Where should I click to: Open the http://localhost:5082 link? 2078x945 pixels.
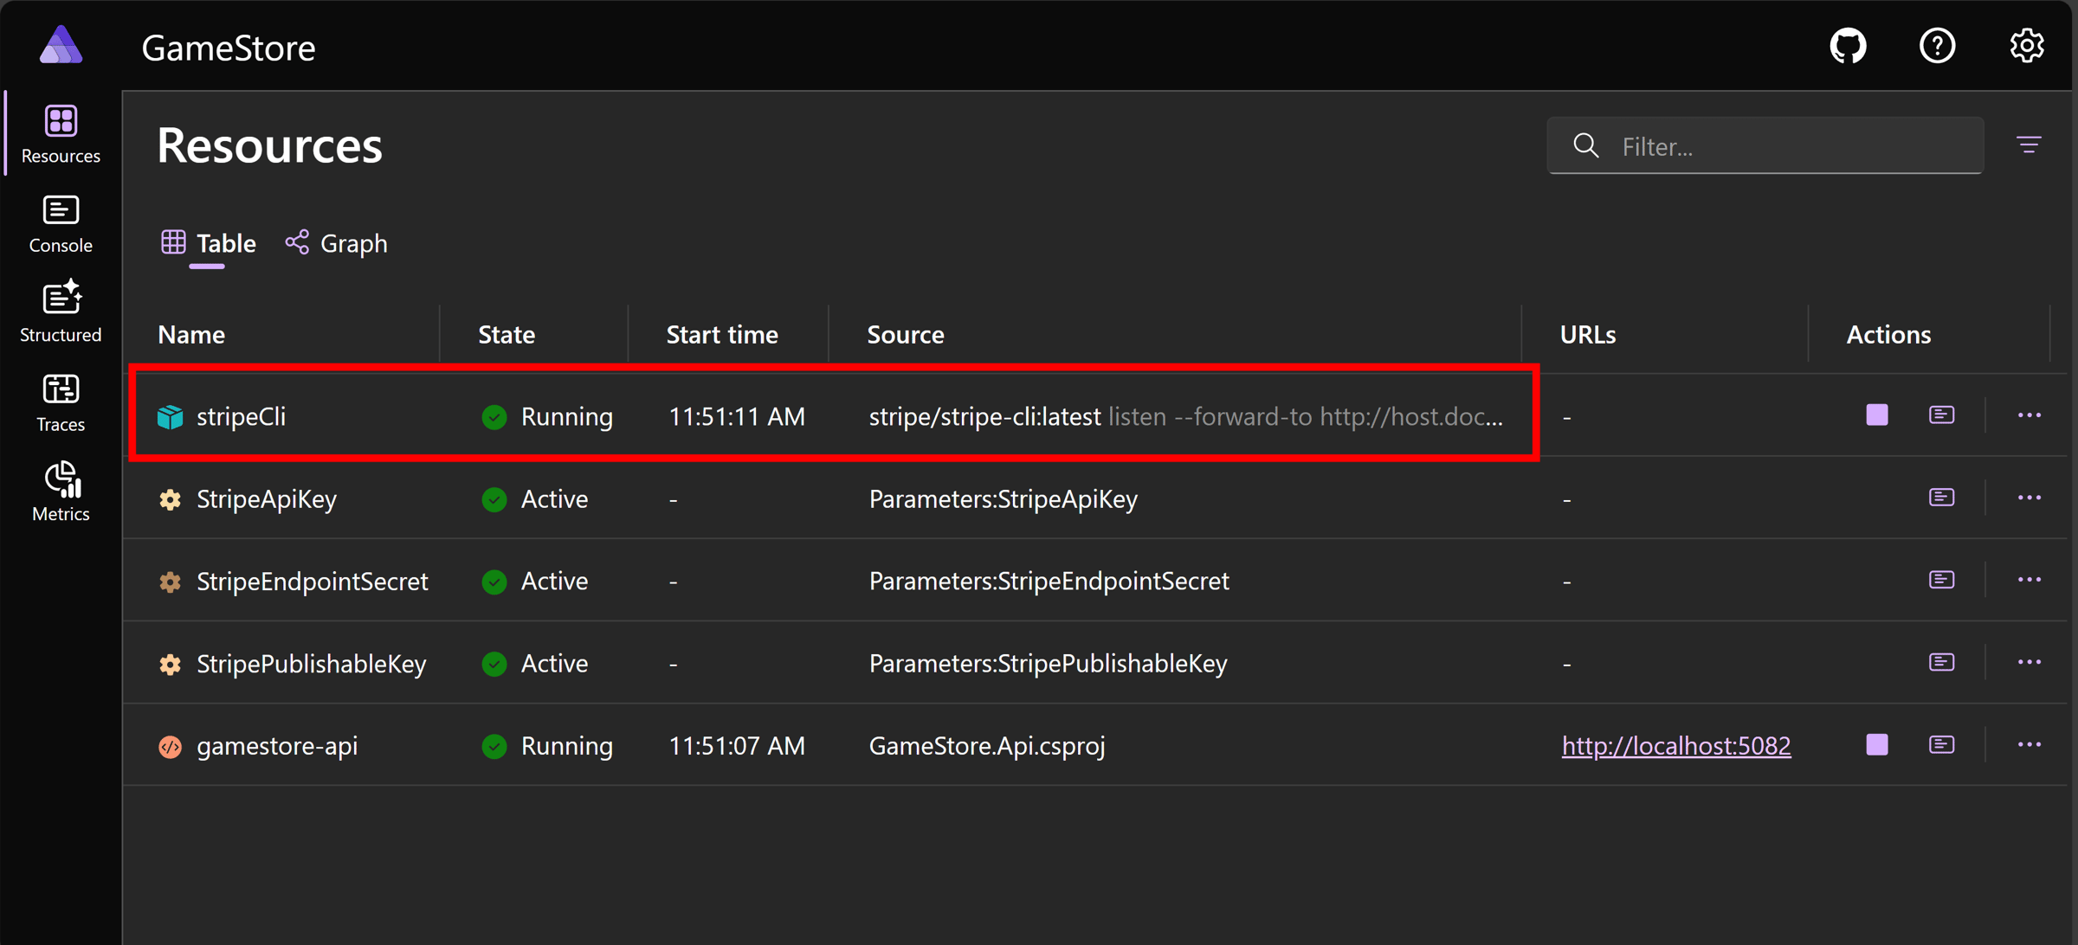coord(1675,745)
